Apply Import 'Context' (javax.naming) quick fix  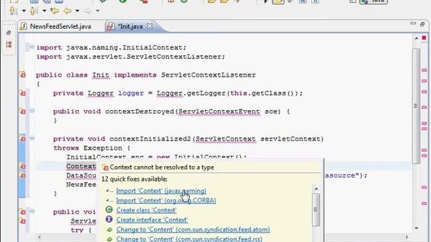coord(161,191)
